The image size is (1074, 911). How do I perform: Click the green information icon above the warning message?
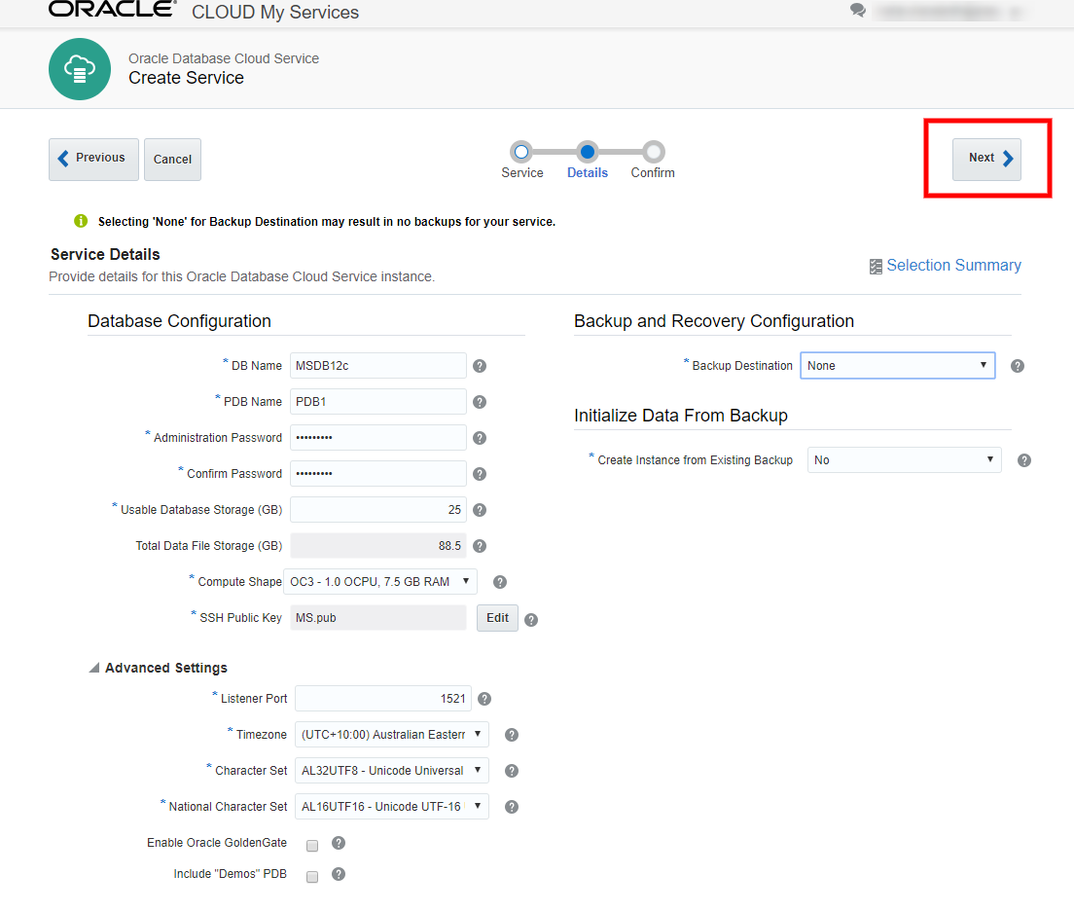click(x=80, y=221)
